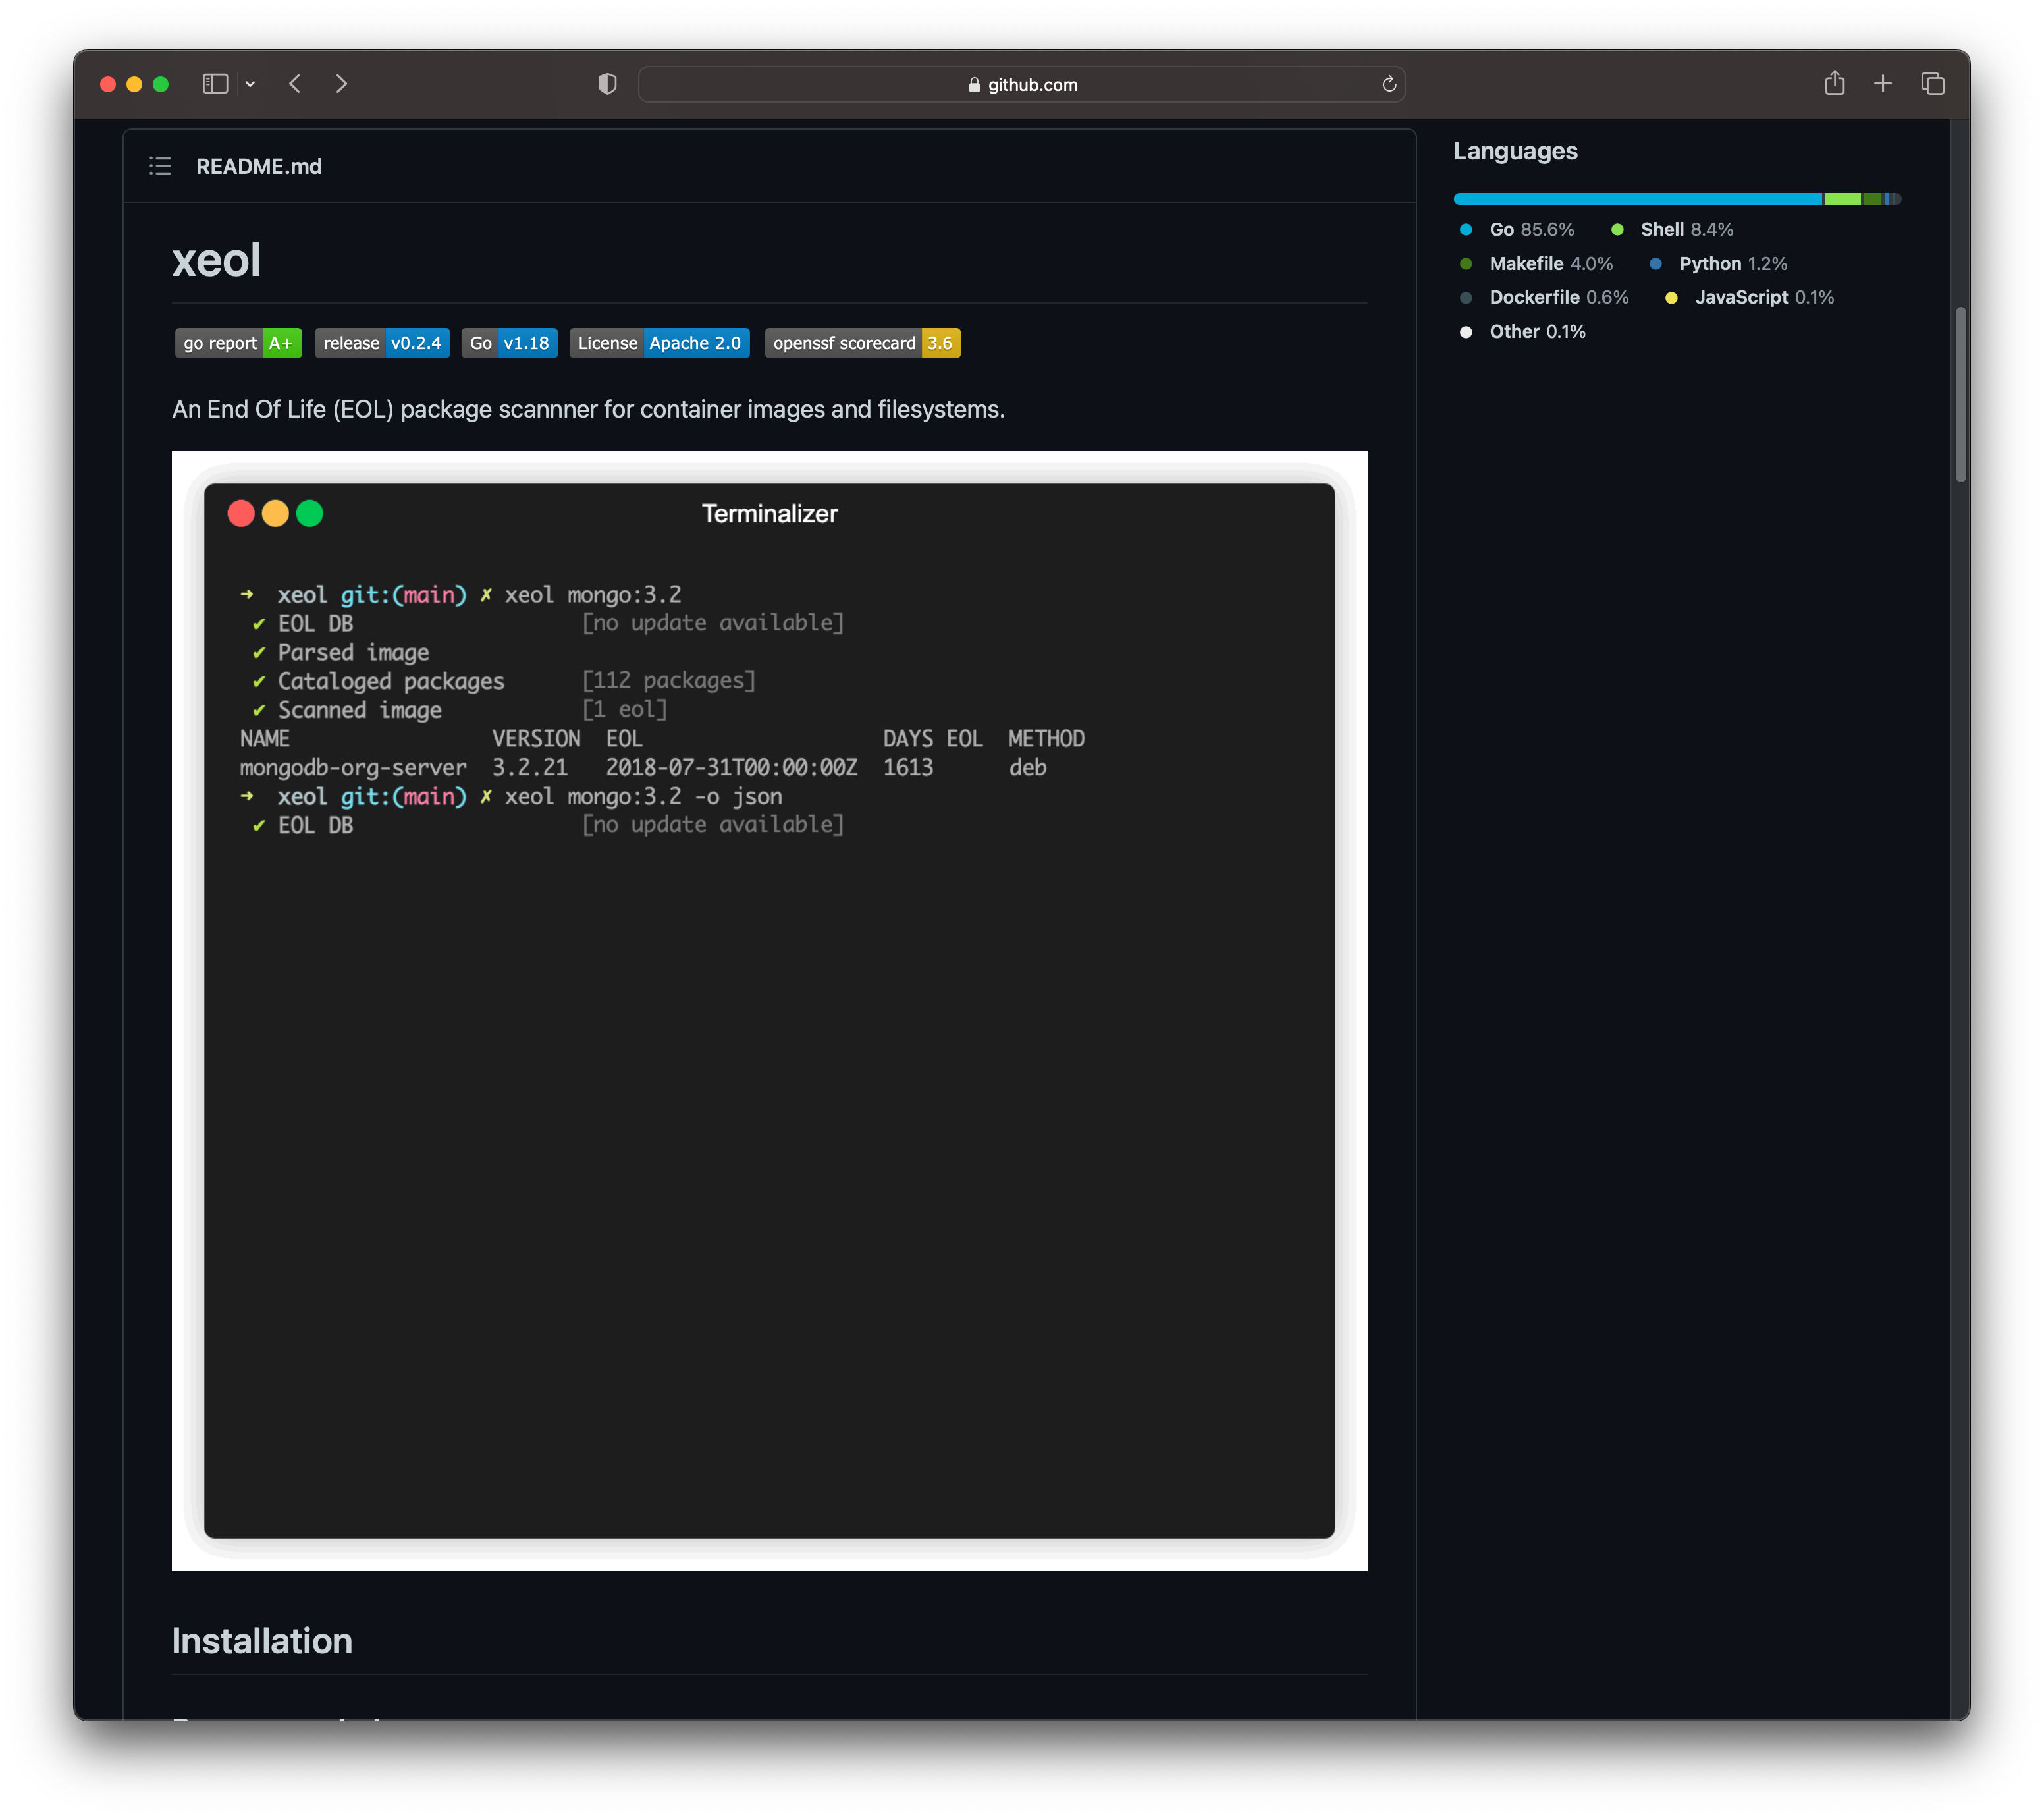Open the Go v1.18 badge
Viewport: 2044px width, 1818px height.
click(510, 343)
